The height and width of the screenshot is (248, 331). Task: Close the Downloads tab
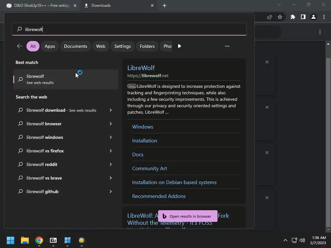152,5
